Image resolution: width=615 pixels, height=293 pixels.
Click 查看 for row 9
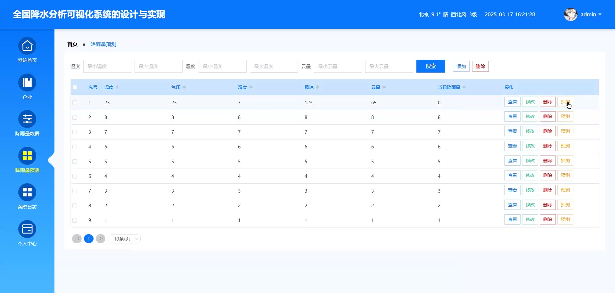(512, 219)
